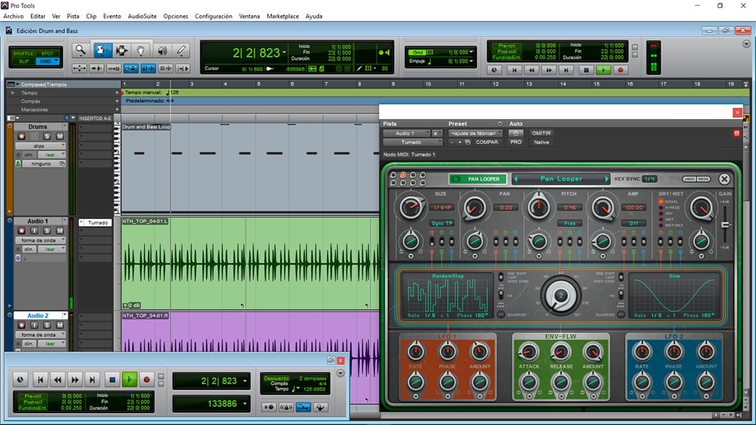Select the Scrubber speaker tool
The image size is (756, 425).
(162, 50)
